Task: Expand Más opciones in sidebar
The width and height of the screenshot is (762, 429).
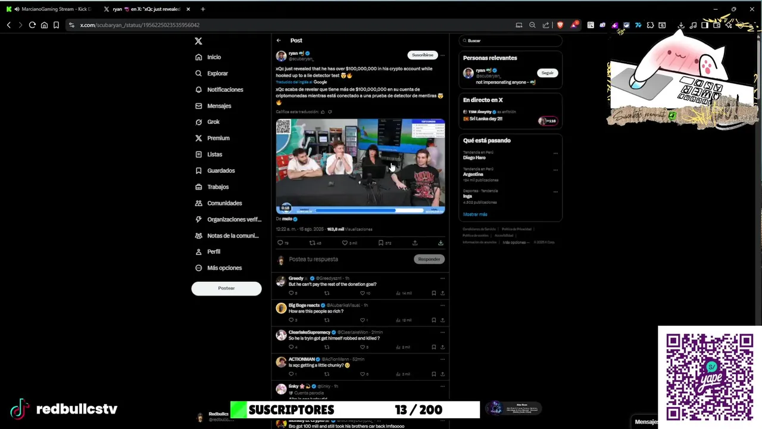Action: (x=218, y=268)
